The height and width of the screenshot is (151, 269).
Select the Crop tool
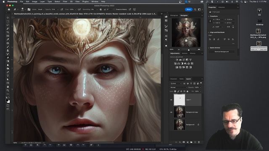(x=8, y=32)
